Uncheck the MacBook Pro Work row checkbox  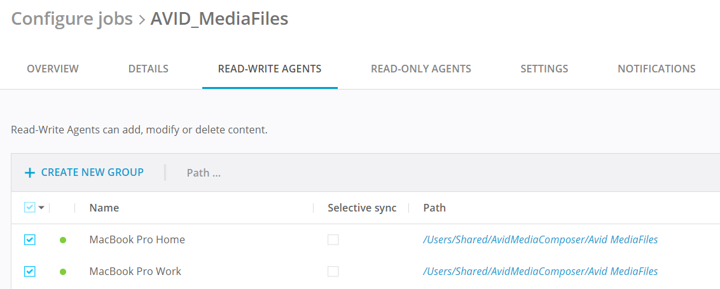29,272
